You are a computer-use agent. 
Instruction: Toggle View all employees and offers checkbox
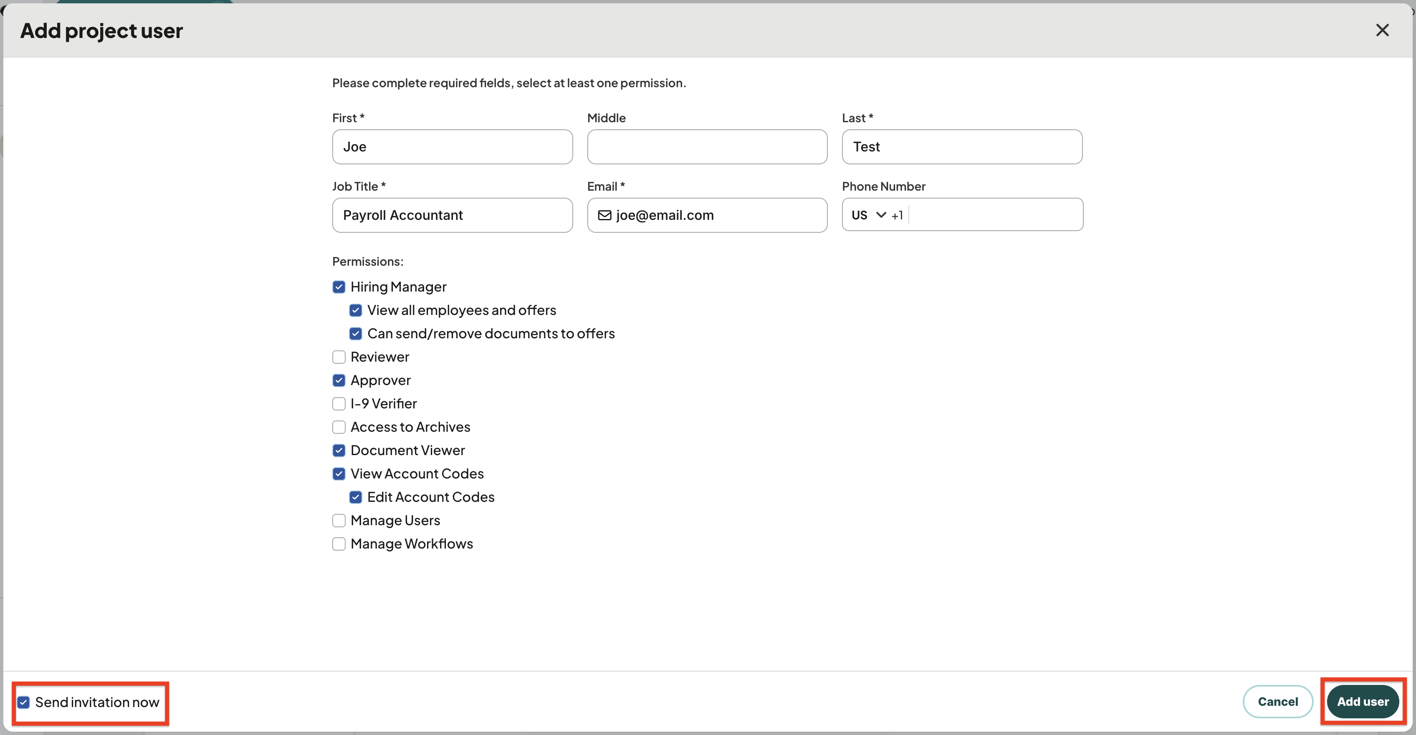point(356,310)
